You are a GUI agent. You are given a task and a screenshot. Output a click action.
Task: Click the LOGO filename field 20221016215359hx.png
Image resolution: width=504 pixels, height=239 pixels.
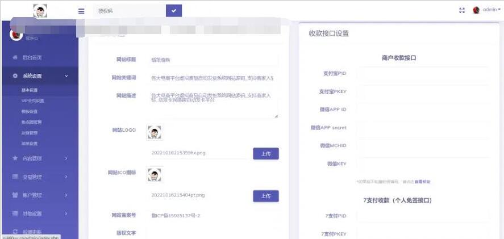(x=198, y=153)
